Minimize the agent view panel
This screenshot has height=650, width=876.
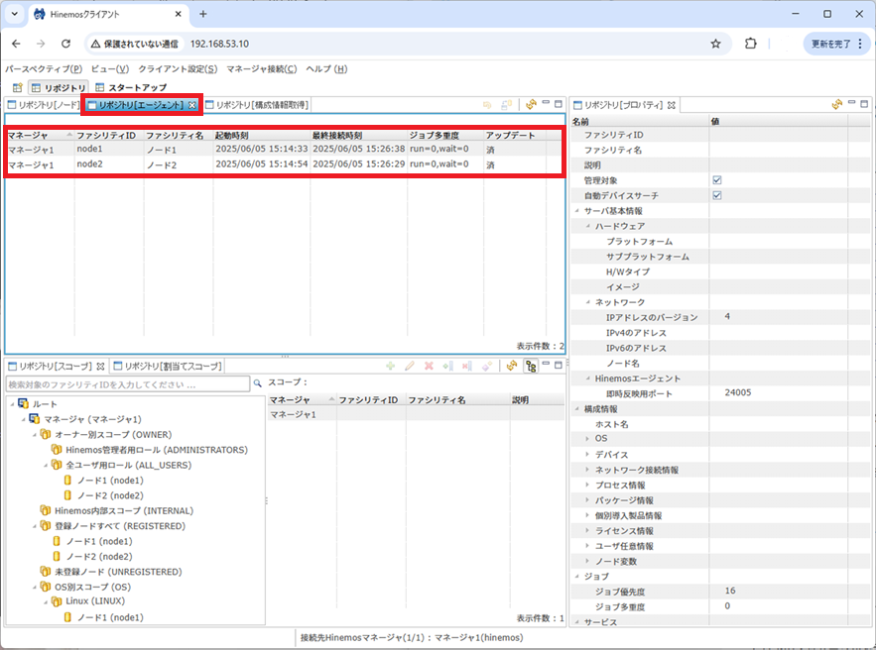[546, 103]
